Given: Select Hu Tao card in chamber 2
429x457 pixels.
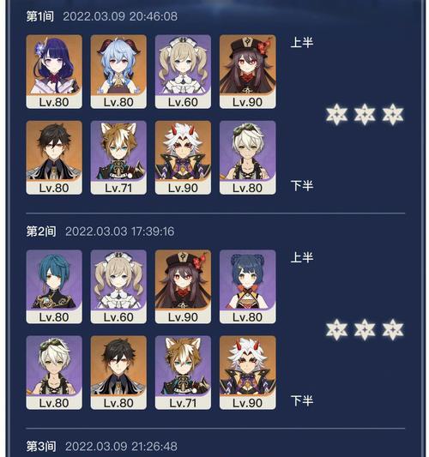Looking at the screenshot, I should (183, 286).
